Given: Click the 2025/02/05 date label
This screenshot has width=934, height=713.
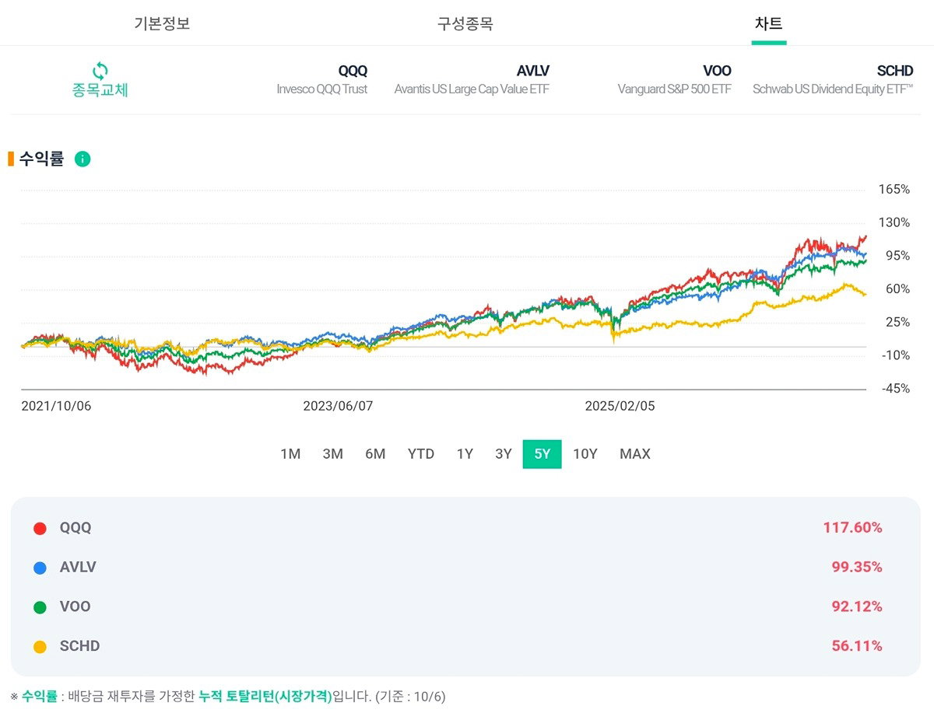Looking at the screenshot, I should tap(620, 406).
